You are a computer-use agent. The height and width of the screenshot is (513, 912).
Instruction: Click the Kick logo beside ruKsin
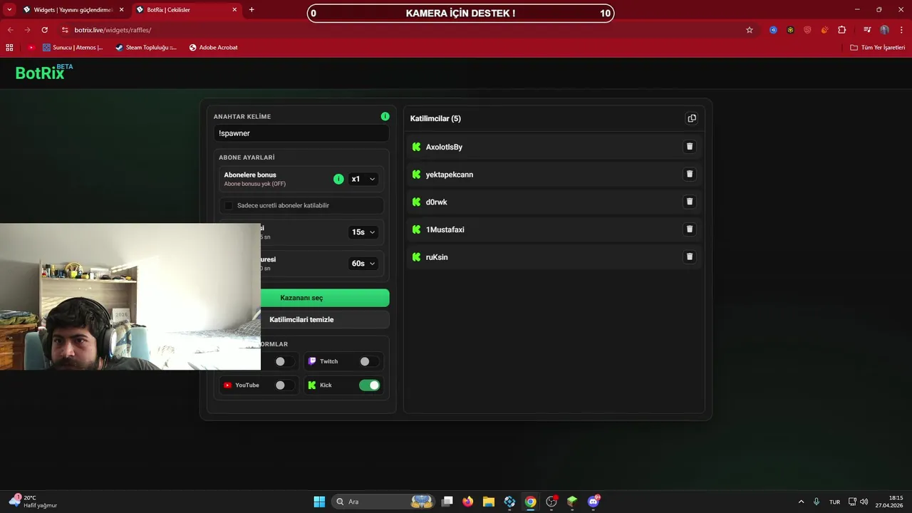pos(417,257)
